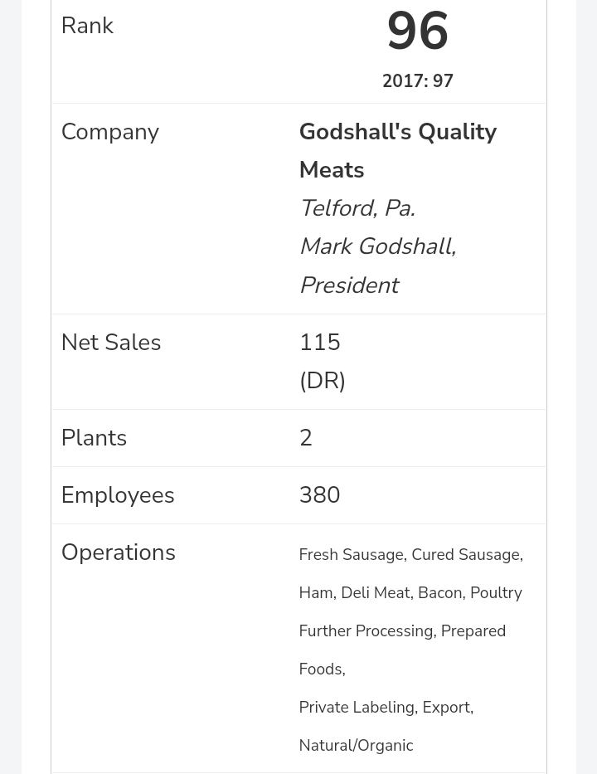
Task: Select the Employees row label
Action: (x=118, y=495)
